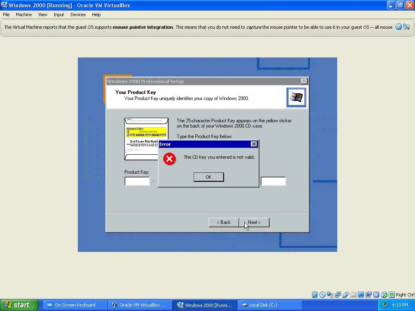Click the 'Product Key:' label
The width and height of the screenshot is (415, 311).
pos(137,172)
